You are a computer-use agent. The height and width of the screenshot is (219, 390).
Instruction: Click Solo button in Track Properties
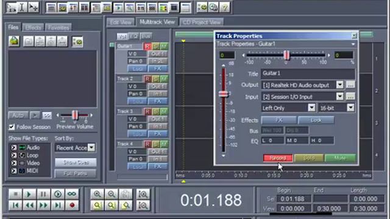coord(309,158)
